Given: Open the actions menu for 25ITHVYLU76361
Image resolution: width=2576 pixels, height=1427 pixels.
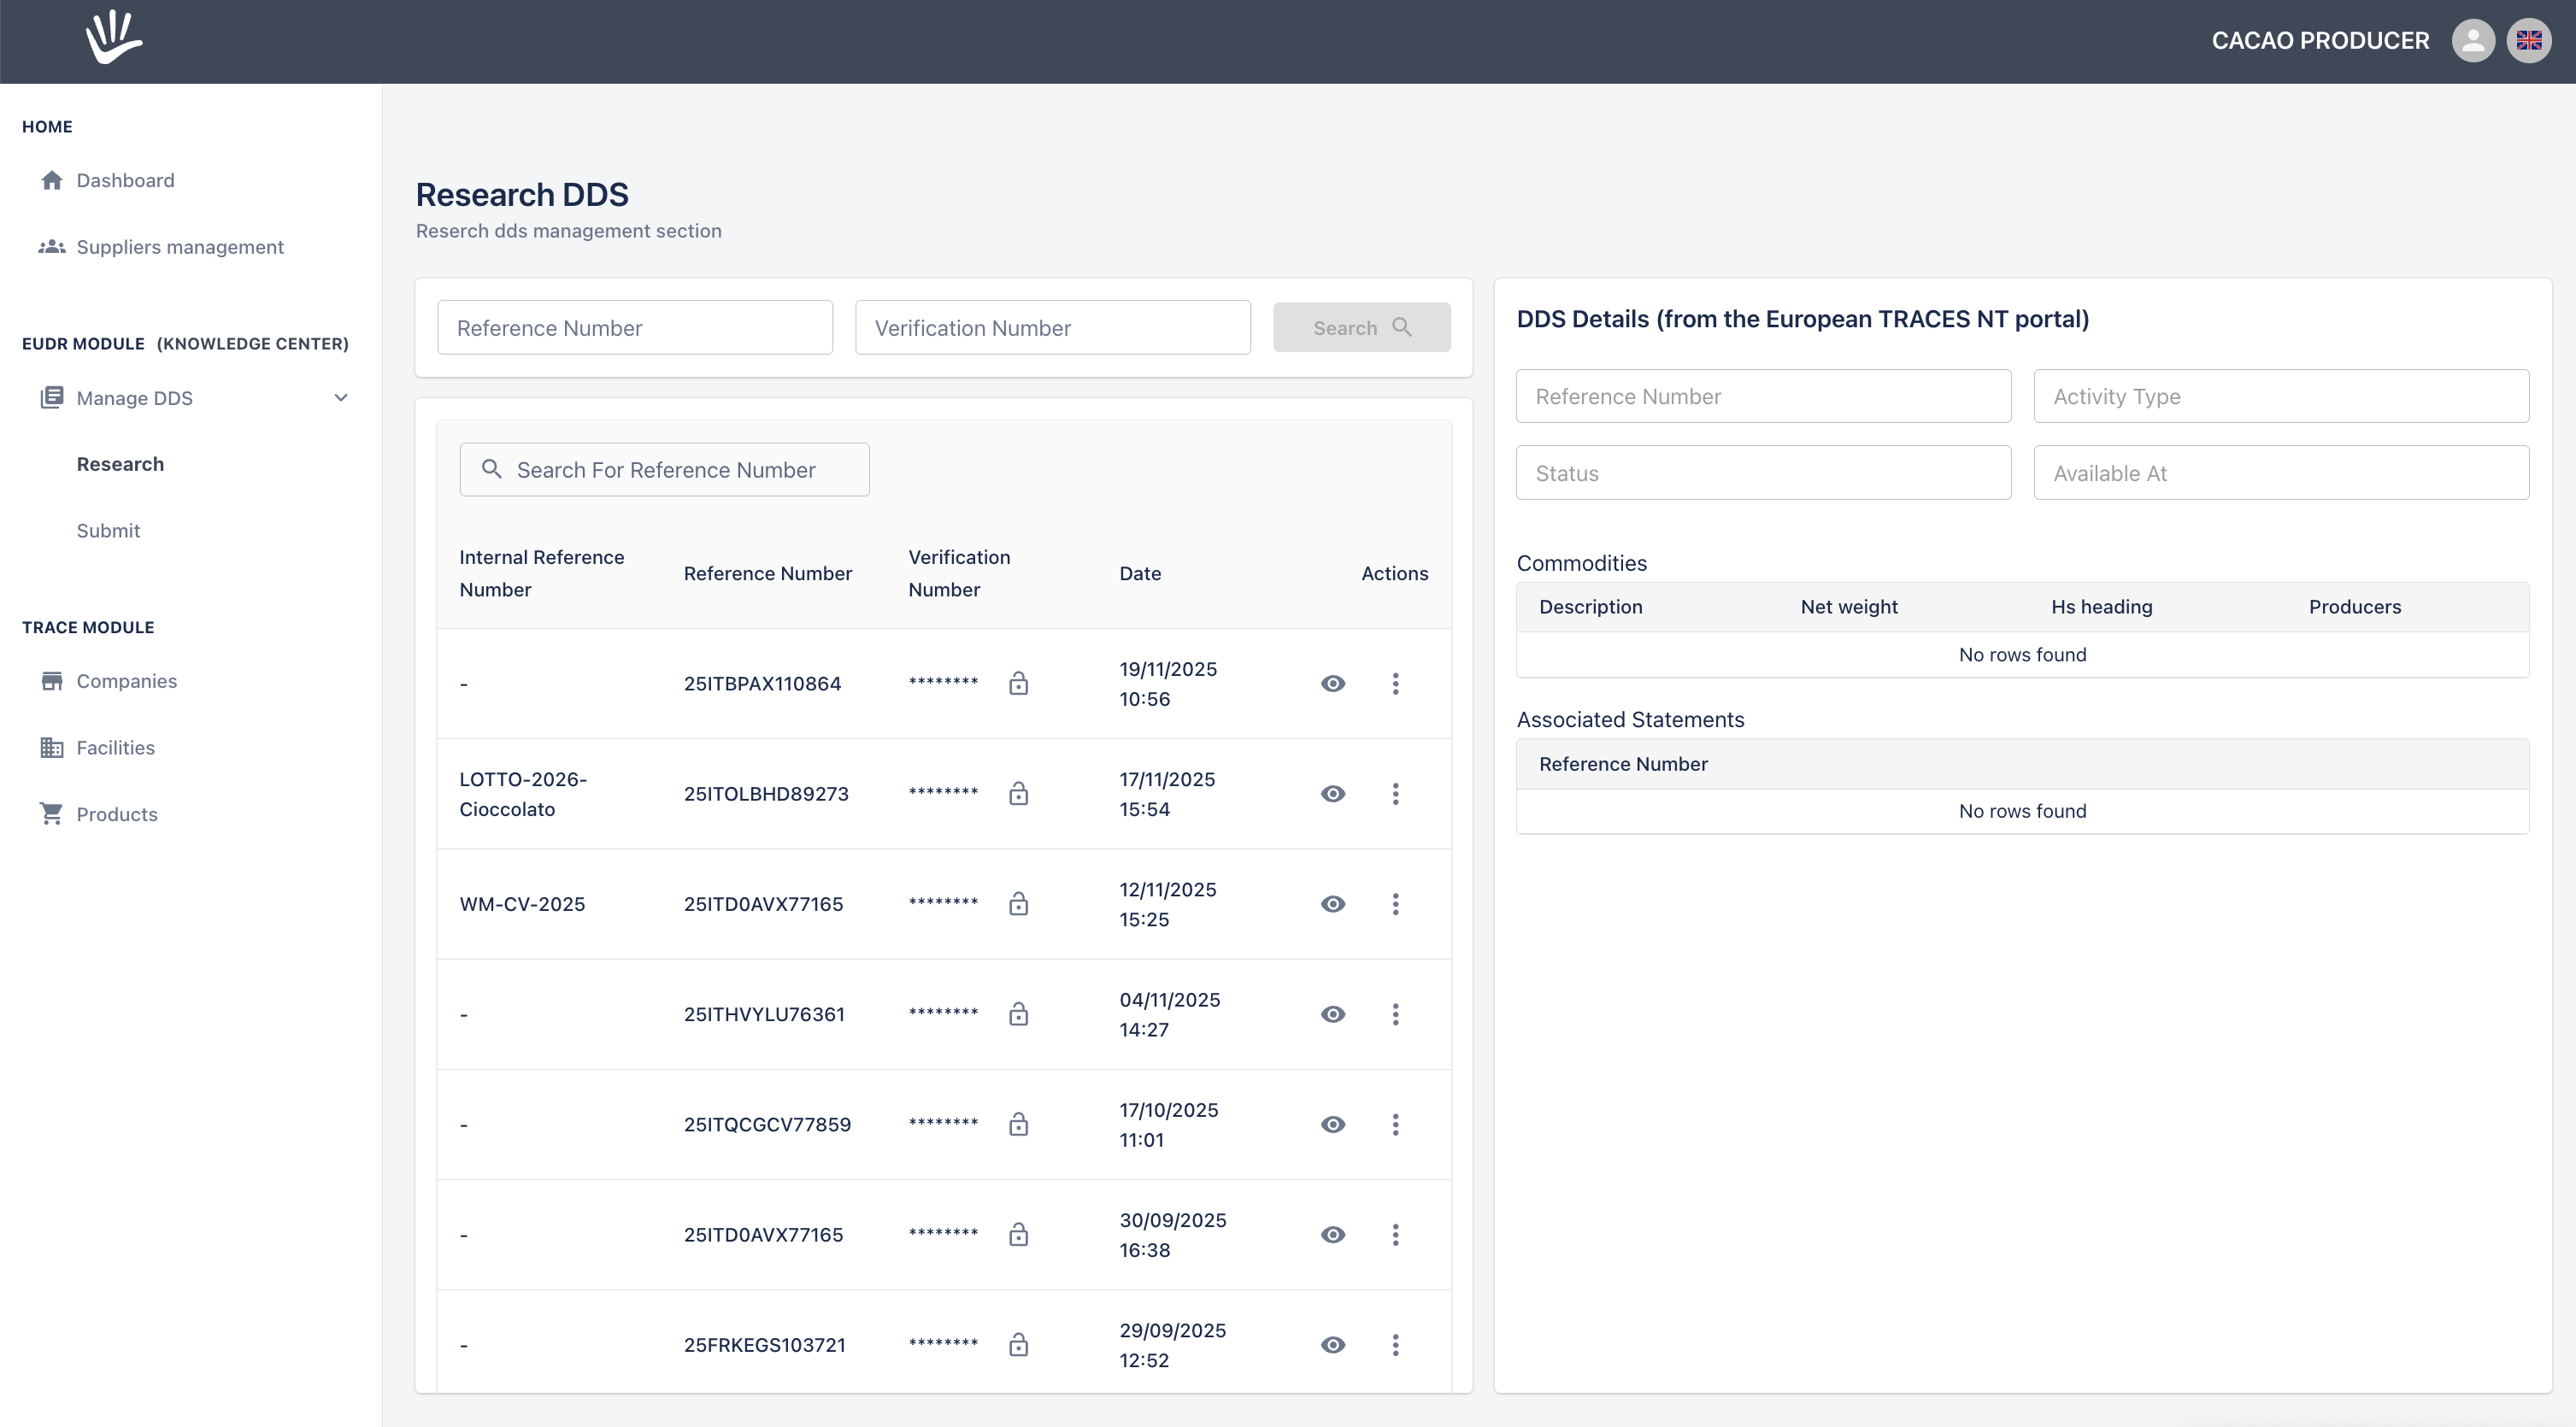Looking at the screenshot, I should tap(1396, 1013).
